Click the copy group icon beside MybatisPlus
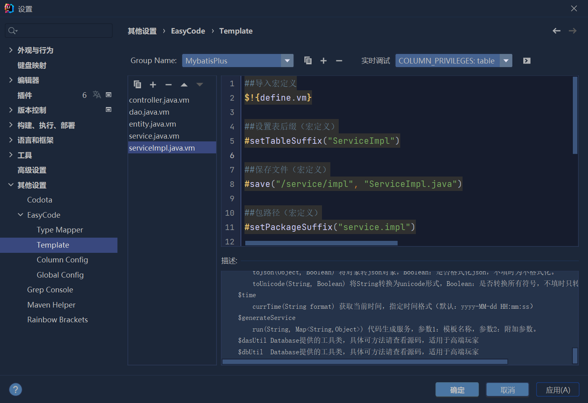Screen dimensions: 588x403 click(x=308, y=61)
